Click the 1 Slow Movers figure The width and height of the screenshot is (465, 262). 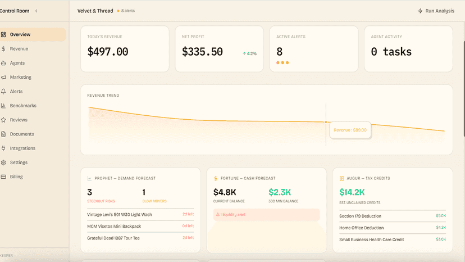pos(144,192)
